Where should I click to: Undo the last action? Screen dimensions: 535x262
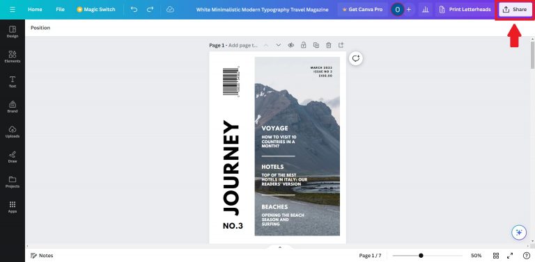(134, 10)
